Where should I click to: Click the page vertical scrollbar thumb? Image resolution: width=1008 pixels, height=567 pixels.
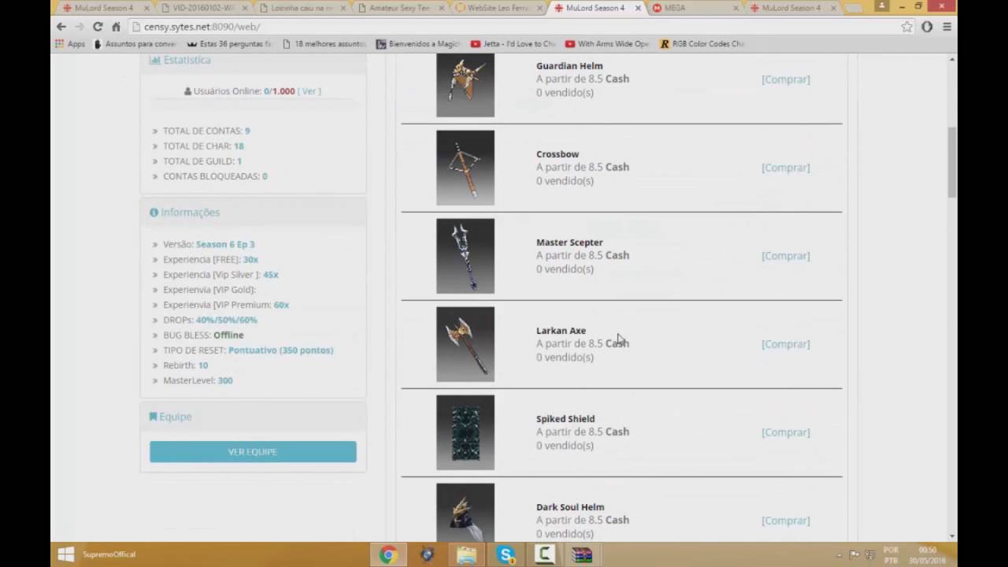952,162
